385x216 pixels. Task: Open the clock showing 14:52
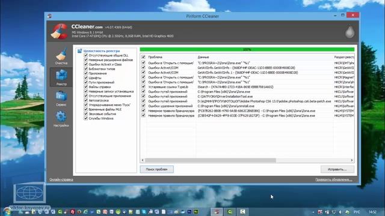372,212
